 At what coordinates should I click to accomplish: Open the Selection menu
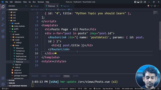tap(18, 2)
